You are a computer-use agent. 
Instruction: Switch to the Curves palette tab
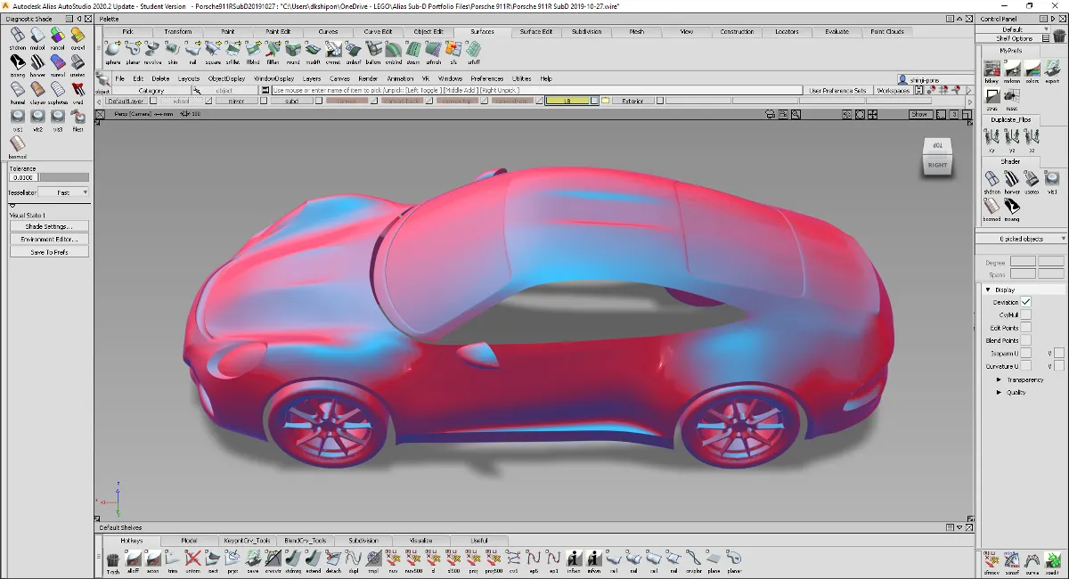click(328, 32)
